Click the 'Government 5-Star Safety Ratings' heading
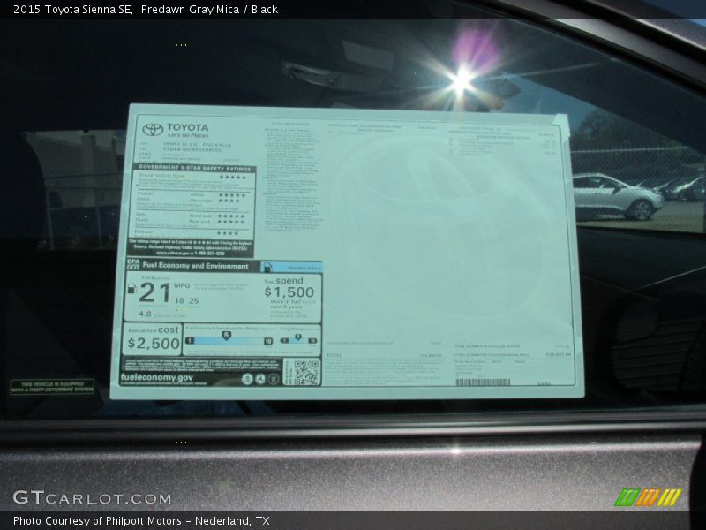Viewport: 706px width, 530px height. (x=194, y=168)
